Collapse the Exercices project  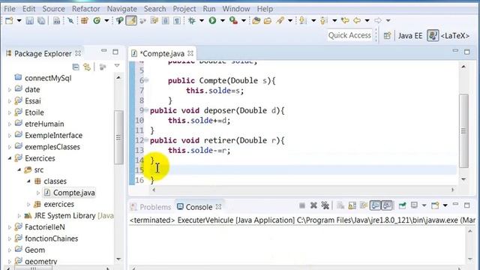click(10, 158)
